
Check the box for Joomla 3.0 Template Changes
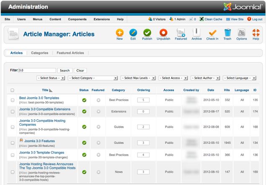[x=13, y=155]
